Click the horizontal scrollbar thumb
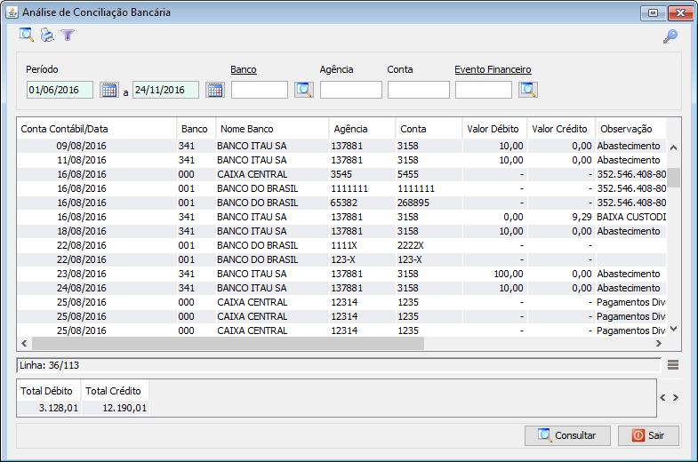698x462 pixels. pyautogui.click(x=228, y=343)
